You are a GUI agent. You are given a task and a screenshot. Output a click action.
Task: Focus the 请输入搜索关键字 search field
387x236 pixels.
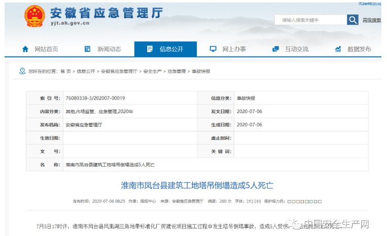[310, 20]
